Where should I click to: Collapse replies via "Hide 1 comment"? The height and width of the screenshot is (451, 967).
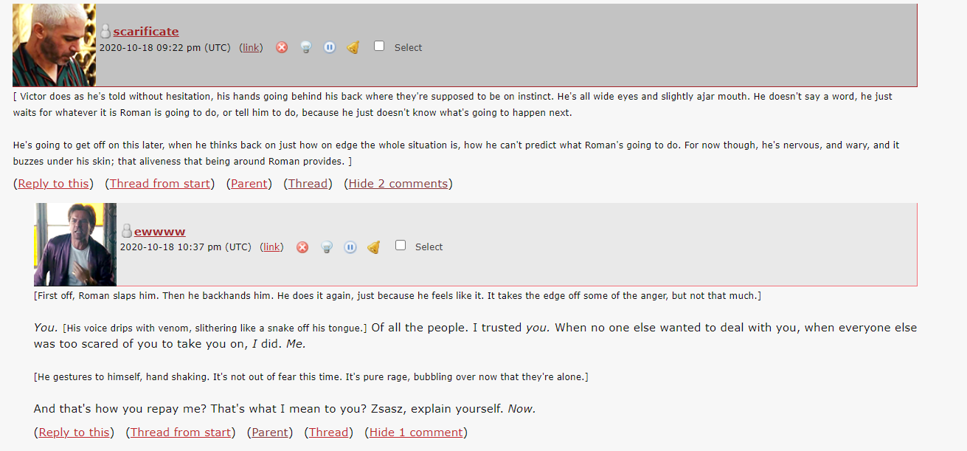tap(416, 433)
